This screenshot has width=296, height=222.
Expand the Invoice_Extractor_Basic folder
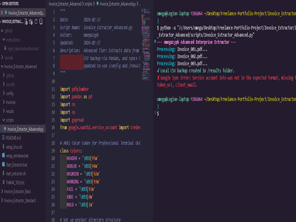[2, 191]
